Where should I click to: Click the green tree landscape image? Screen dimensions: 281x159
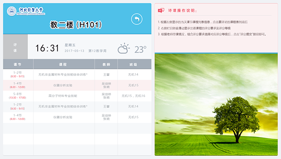(x=216, y=104)
